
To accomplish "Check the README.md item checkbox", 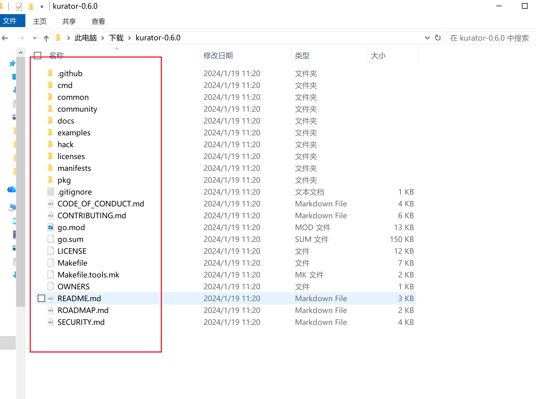I will point(41,298).
